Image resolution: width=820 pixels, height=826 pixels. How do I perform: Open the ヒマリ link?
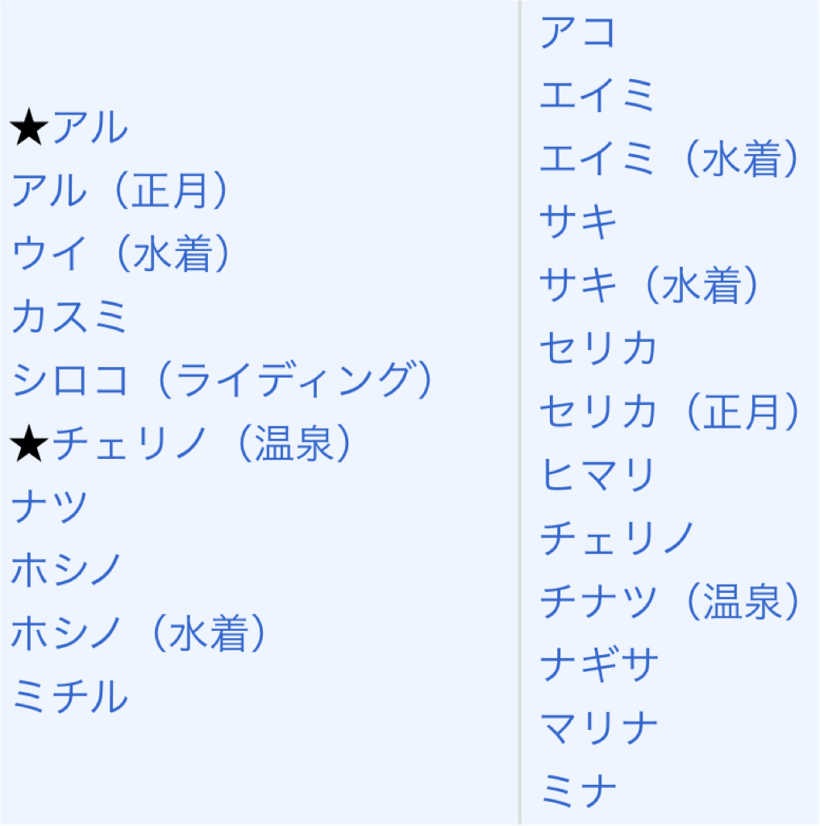tap(598, 474)
